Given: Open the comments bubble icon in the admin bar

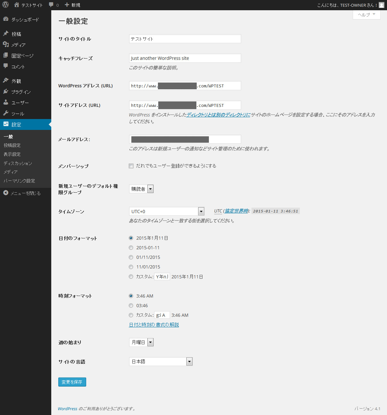Looking at the screenshot, I should click(51, 5).
